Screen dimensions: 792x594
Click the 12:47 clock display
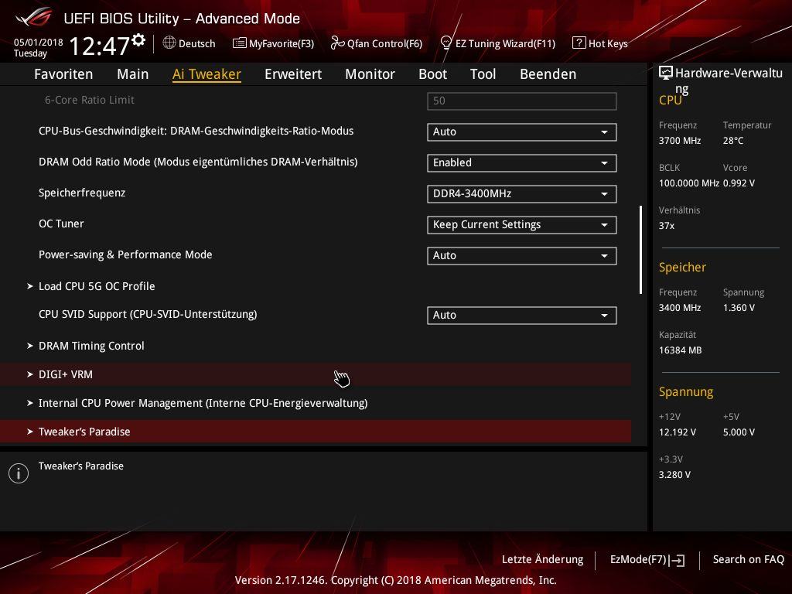[x=100, y=46]
